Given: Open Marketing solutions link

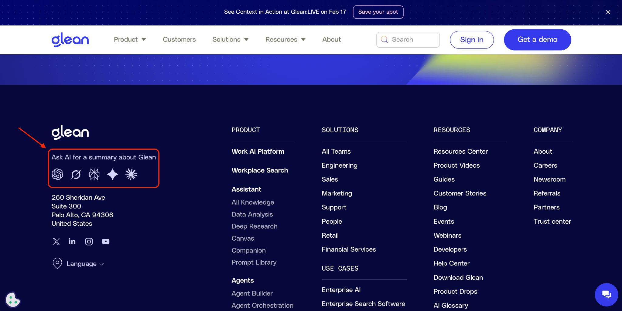Looking at the screenshot, I should (x=337, y=193).
